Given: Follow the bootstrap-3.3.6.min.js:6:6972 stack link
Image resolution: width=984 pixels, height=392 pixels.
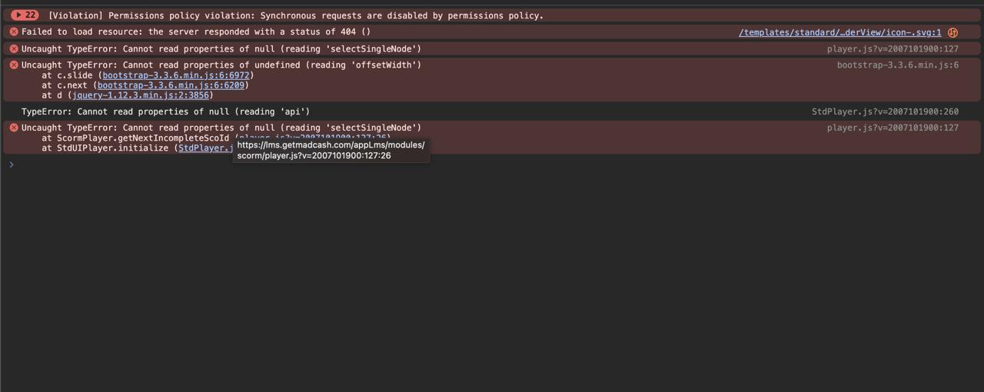Looking at the screenshot, I should [x=176, y=75].
